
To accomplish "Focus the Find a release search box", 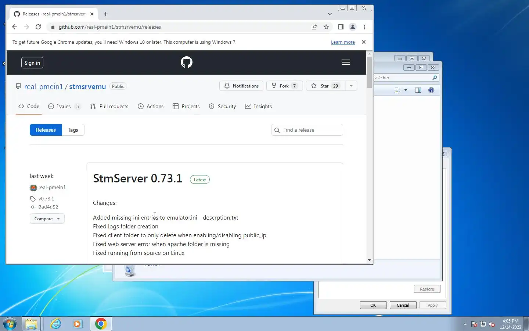I will point(307,130).
